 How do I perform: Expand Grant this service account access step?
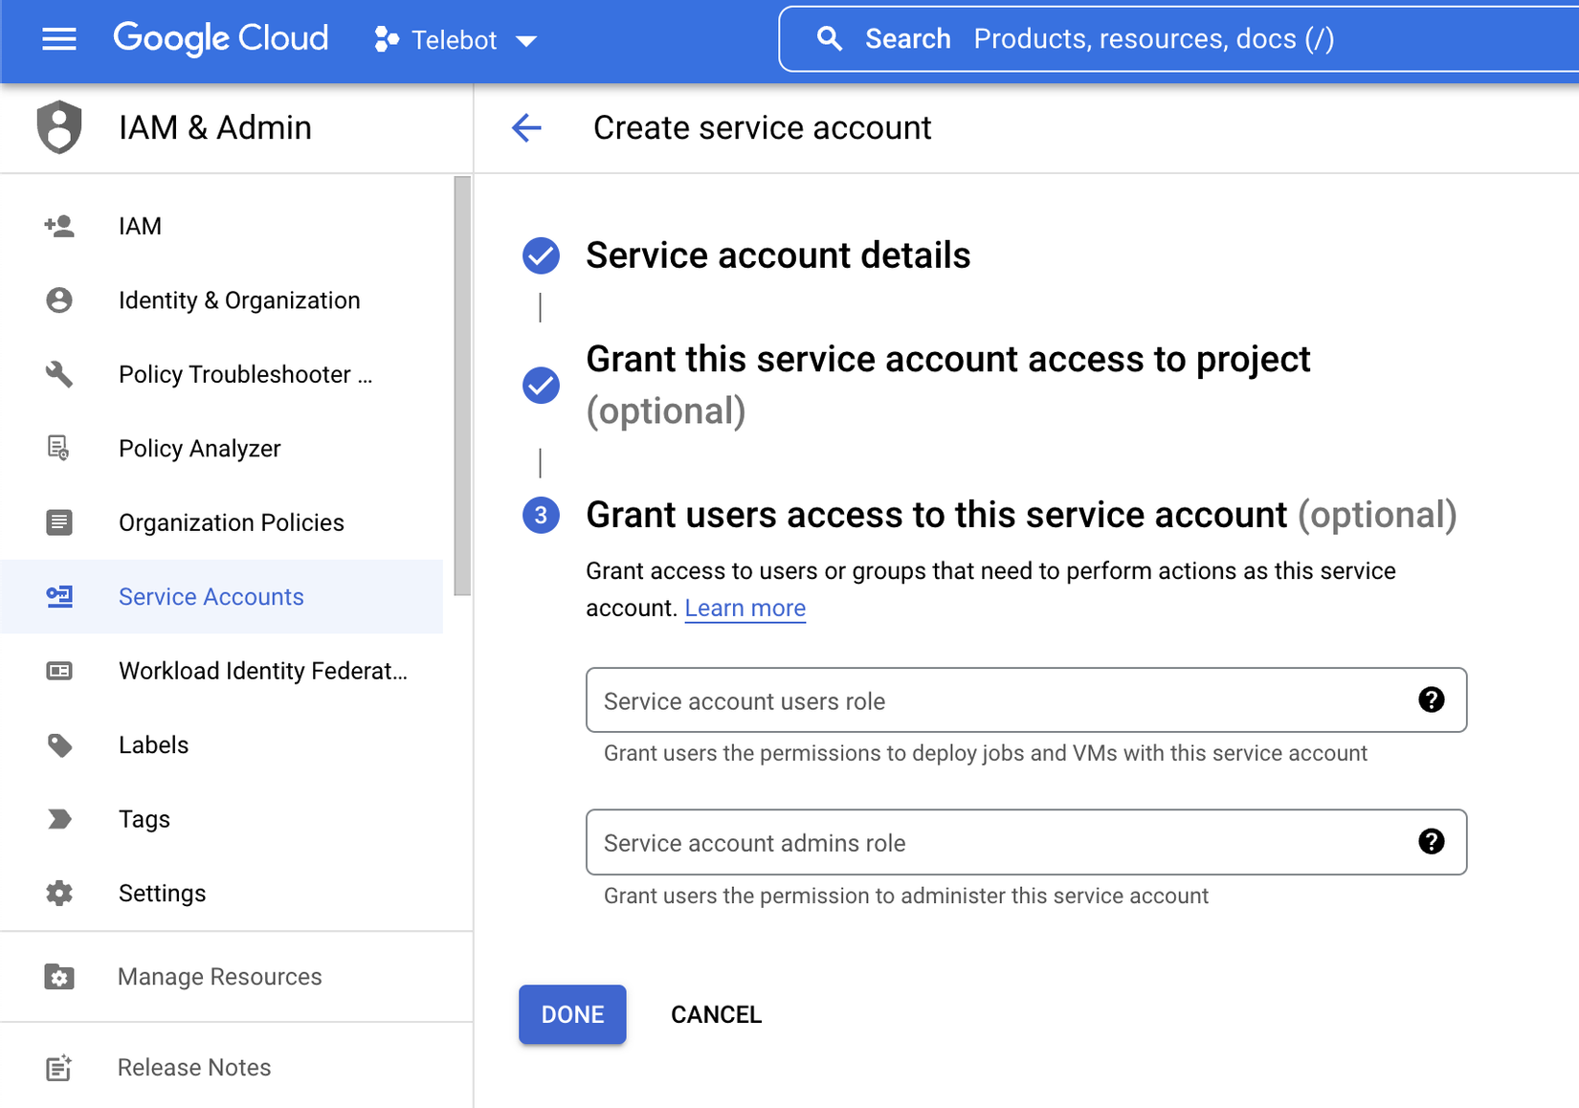947,360
